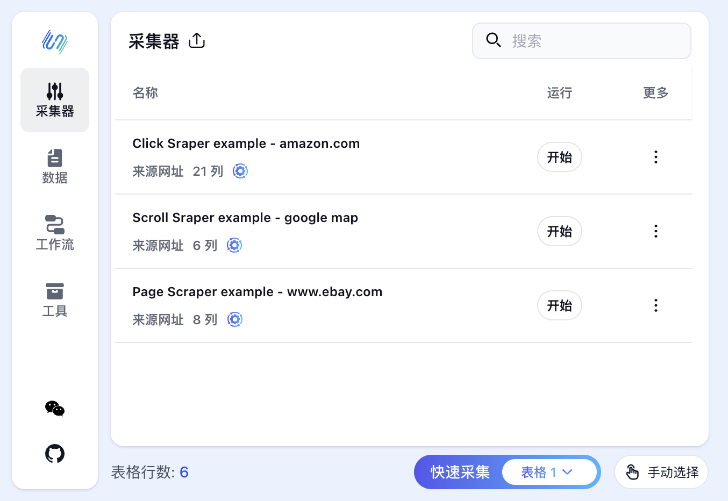Open settings gear for ebay.com scraper

(x=235, y=319)
